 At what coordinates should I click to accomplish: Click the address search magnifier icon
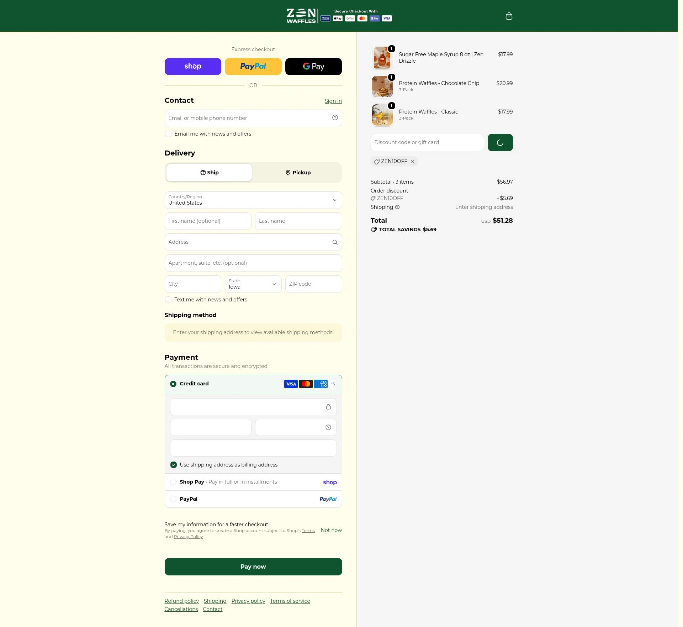pos(335,242)
